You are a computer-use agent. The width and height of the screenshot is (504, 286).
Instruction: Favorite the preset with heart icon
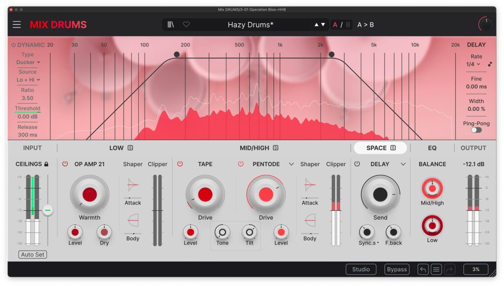pyautogui.click(x=186, y=25)
